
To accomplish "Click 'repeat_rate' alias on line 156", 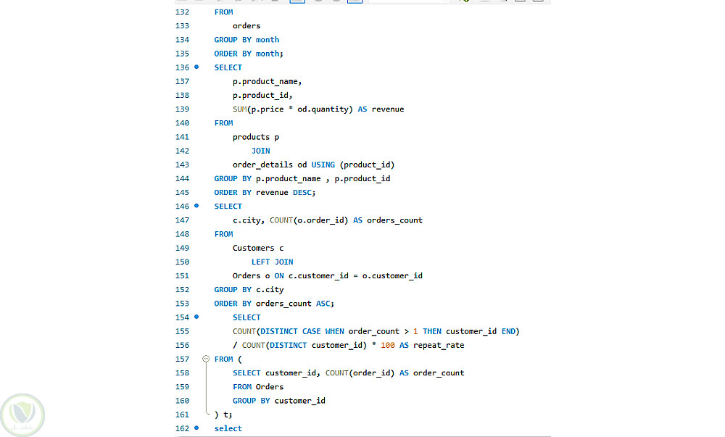I will coord(439,346).
